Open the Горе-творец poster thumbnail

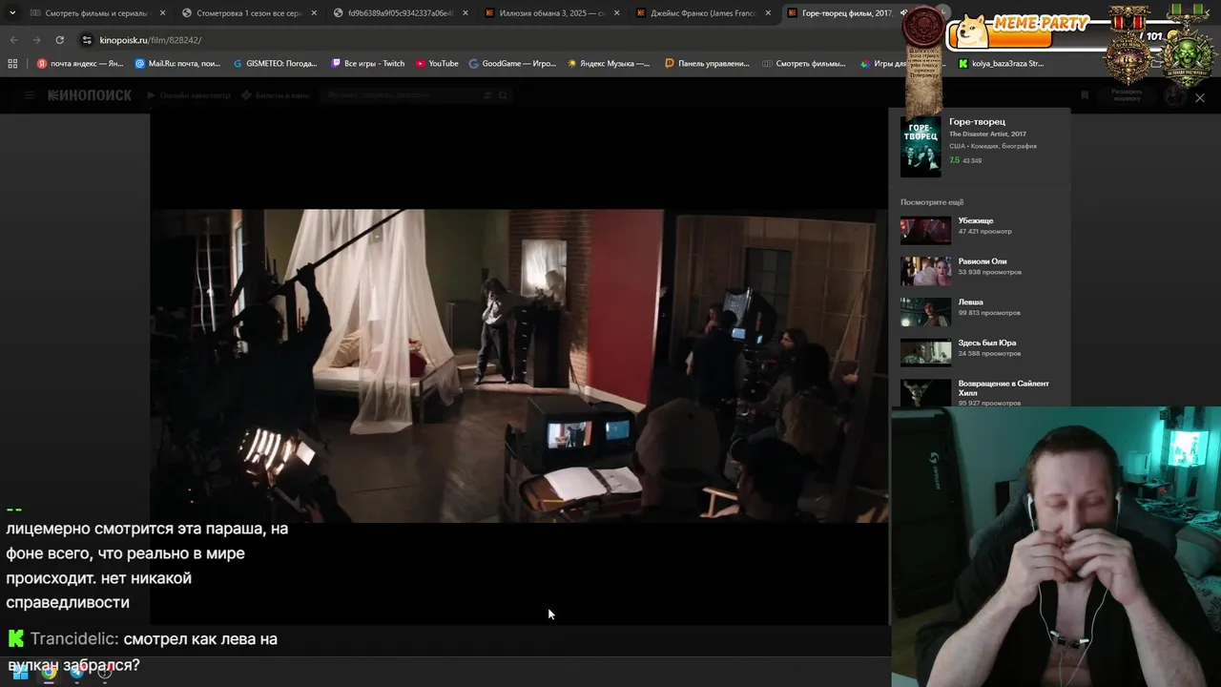(x=921, y=146)
